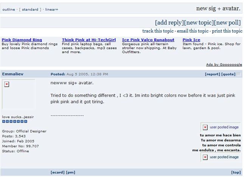Create a new poll
This screenshot has height=177, width=244.
pos(227,23)
